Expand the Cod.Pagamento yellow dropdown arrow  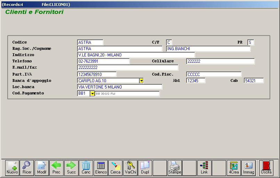(92, 93)
